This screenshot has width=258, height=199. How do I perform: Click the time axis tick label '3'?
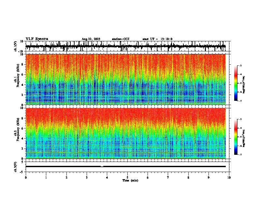click(87, 178)
